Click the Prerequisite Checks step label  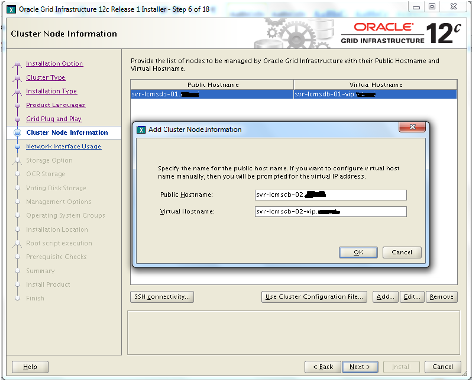[x=56, y=257]
